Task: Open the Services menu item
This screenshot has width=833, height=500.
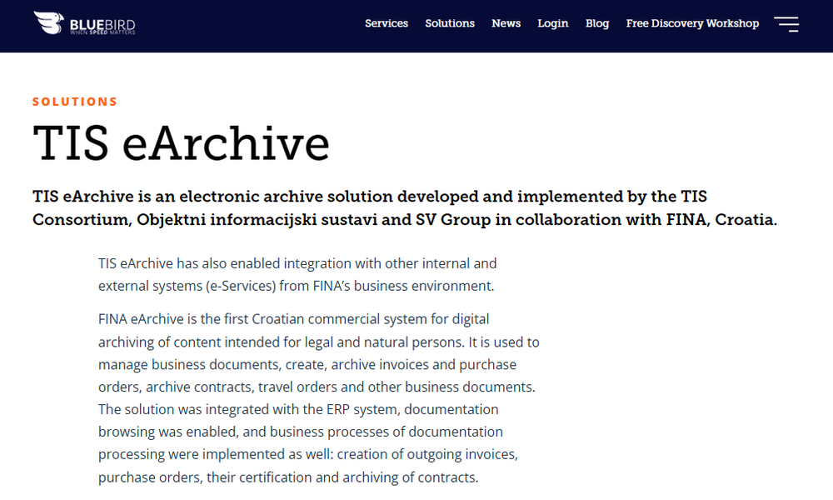Action: tap(387, 23)
